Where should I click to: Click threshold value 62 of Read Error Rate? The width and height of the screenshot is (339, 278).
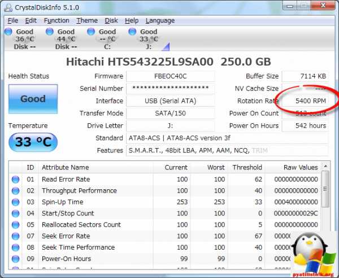[258, 179]
